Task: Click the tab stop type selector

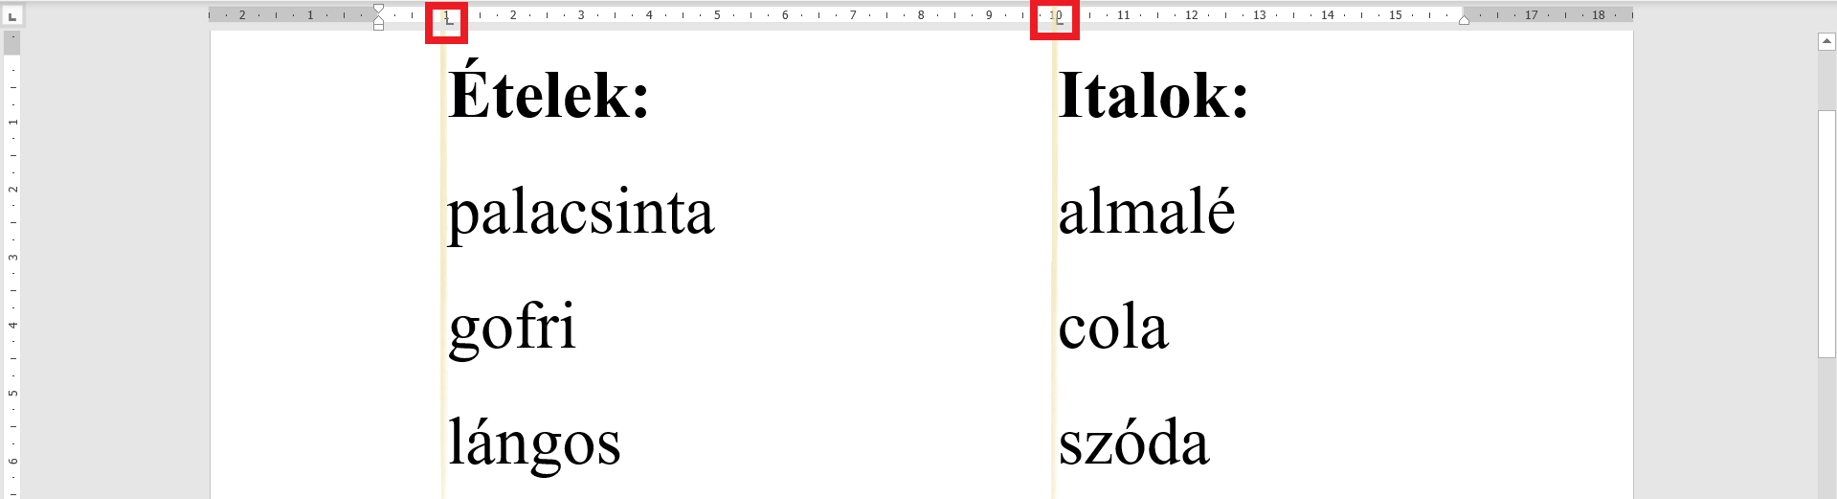Action: 12,16
